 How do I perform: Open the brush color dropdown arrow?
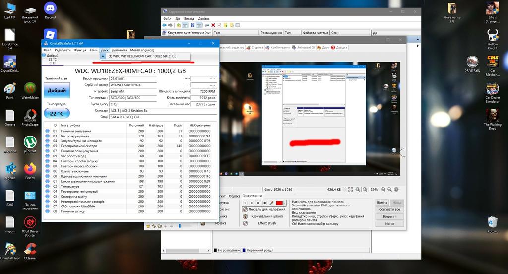coord(286,203)
